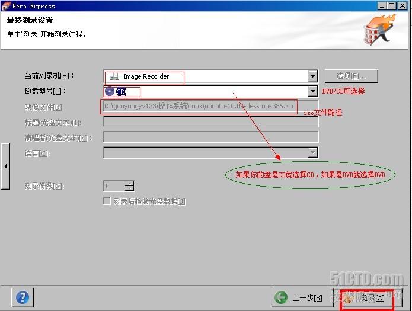Click the blue help question mark icon
Viewport: 412px width, 311px height.
tap(23, 297)
